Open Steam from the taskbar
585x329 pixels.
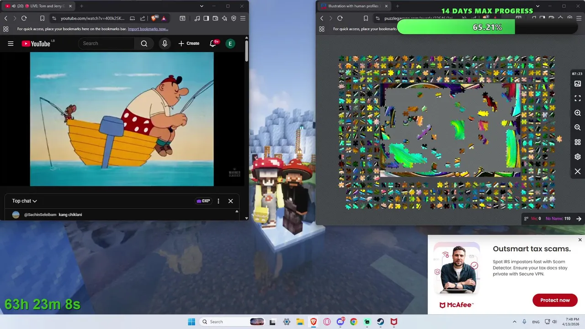380,322
